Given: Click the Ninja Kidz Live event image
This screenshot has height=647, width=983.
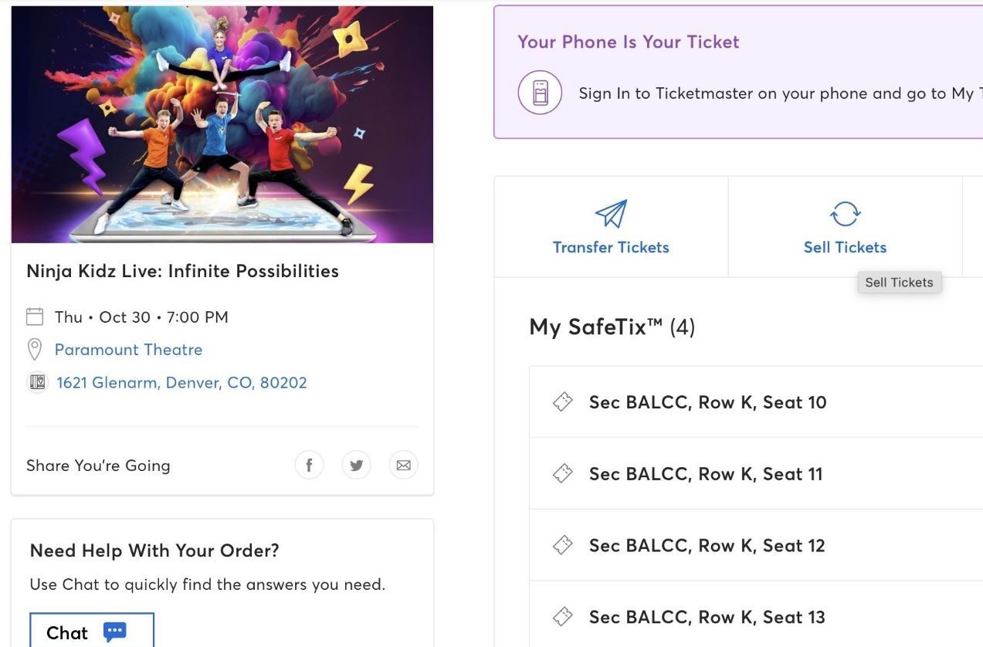Looking at the screenshot, I should [x=222, y=125].
